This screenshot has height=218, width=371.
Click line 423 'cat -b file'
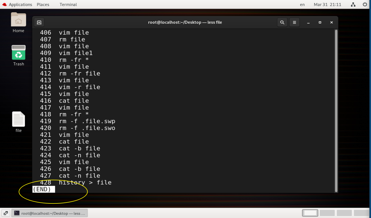click(70, 148)
